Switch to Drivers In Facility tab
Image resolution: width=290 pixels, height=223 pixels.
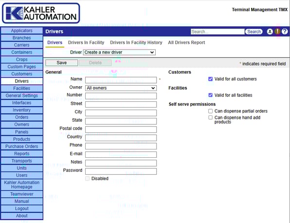click(x=86, y=42)
